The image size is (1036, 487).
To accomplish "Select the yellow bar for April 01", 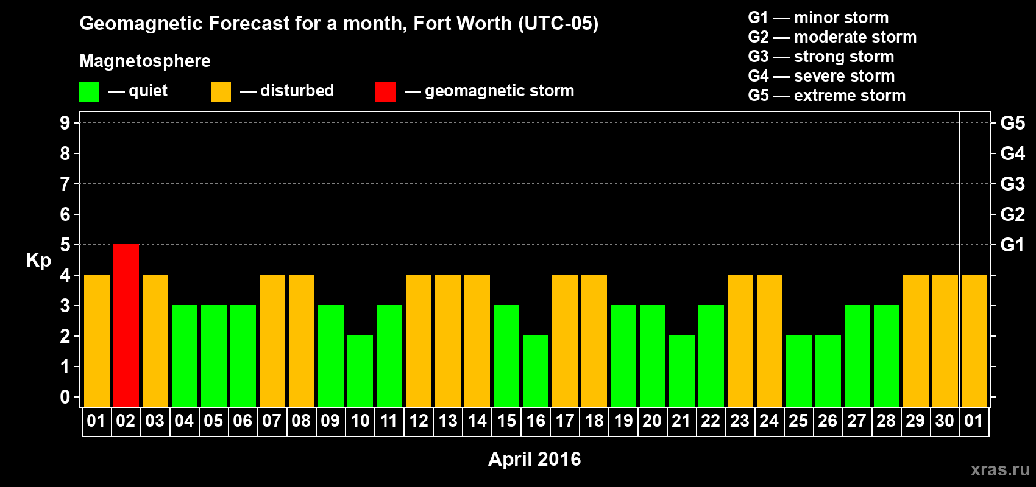I will 97,340.
